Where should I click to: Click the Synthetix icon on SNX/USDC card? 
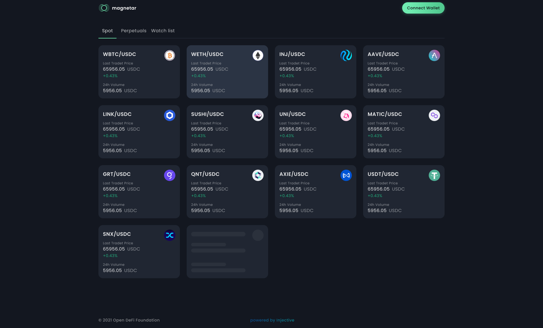(170, 235)
